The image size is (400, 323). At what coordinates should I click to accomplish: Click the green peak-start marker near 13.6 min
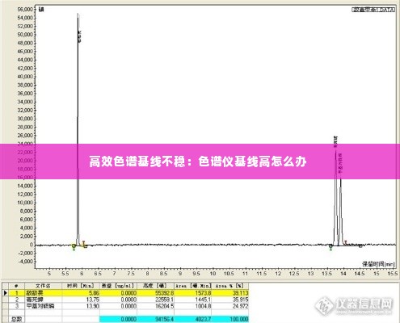(331, 246)
